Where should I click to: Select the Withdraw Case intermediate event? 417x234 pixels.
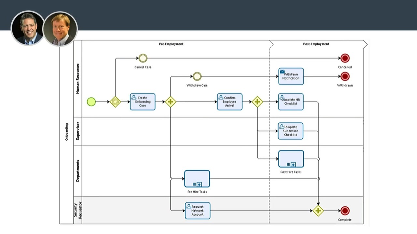click(x=197, y=77)
